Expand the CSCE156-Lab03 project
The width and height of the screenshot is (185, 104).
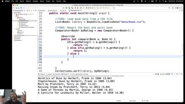click(13, 35)
